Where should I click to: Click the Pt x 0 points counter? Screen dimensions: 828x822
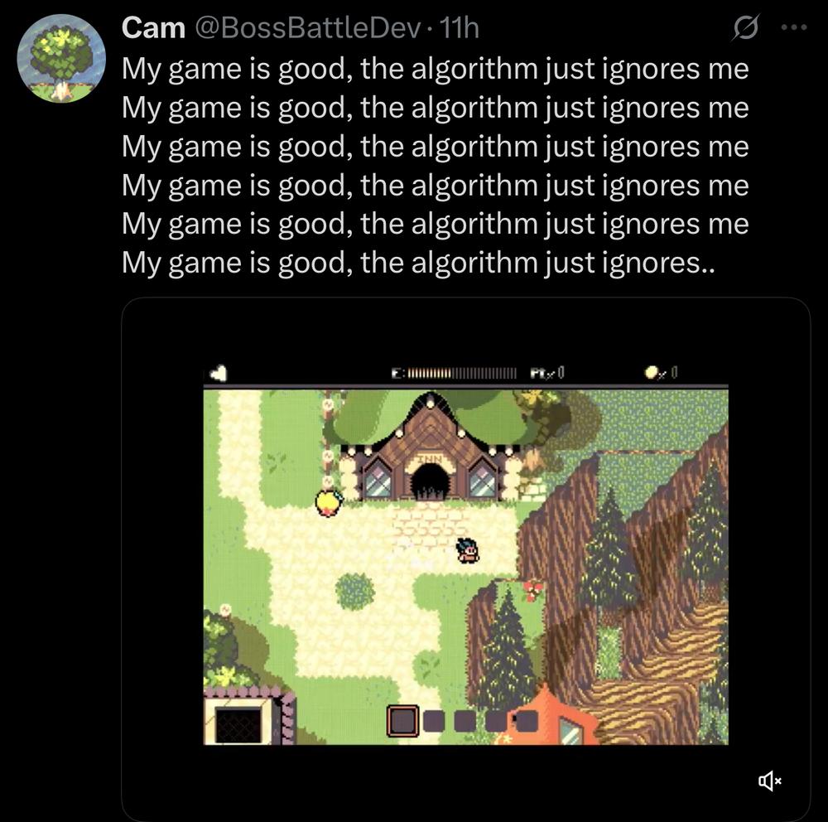547,373
